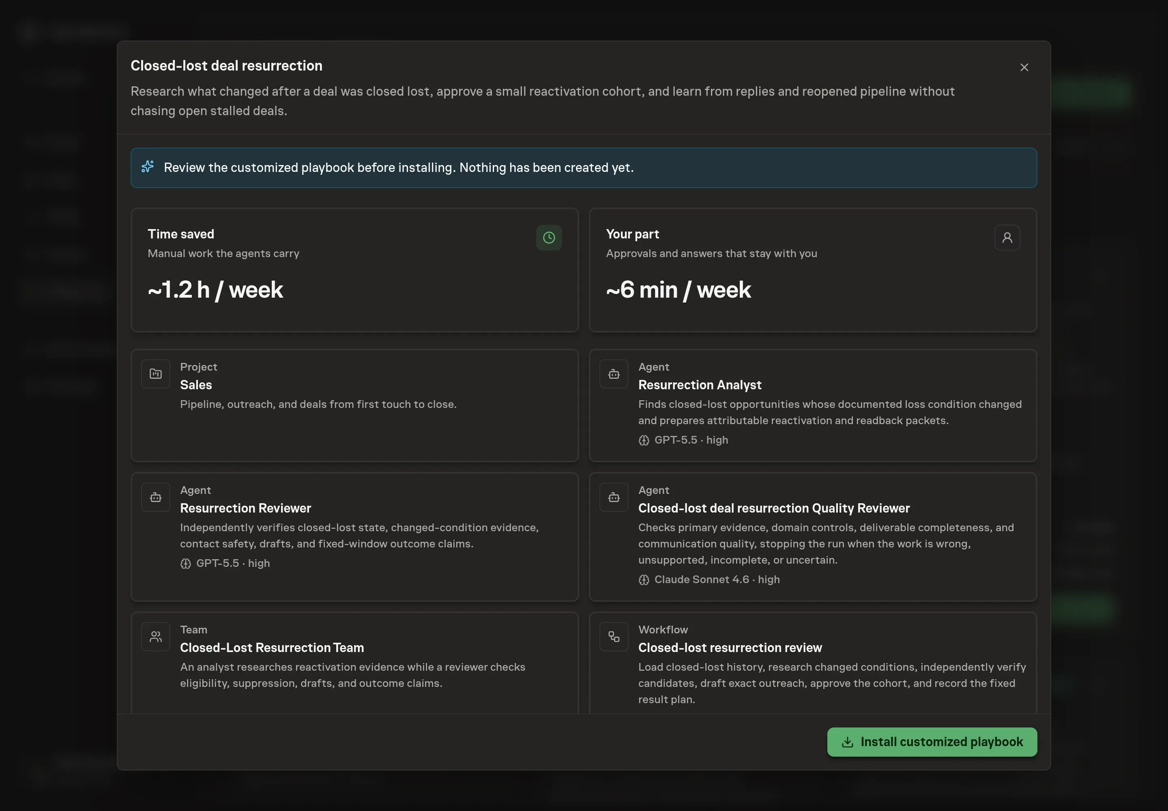Close the Closed-lost deal resurrection dialog

tap(1024, 67)
